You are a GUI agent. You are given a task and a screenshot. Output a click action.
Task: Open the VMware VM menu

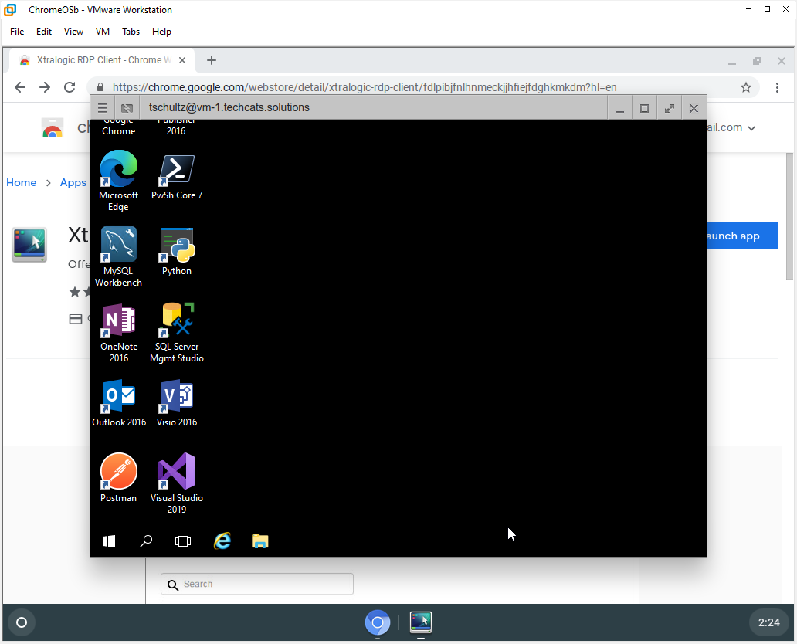pyautogui.click(x=103, y=32)
